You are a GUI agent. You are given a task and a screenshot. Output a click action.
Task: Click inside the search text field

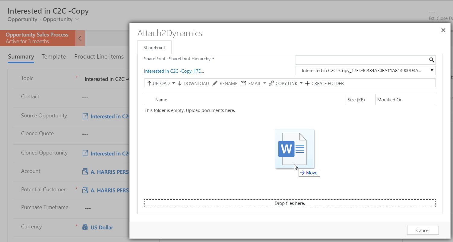362,60
